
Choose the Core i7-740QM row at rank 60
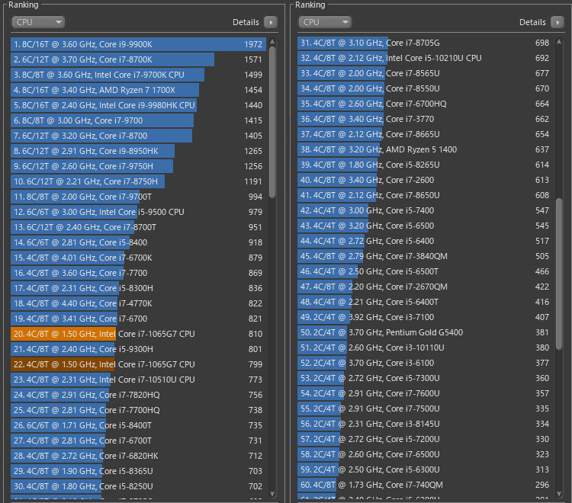[x=423, y=485]
